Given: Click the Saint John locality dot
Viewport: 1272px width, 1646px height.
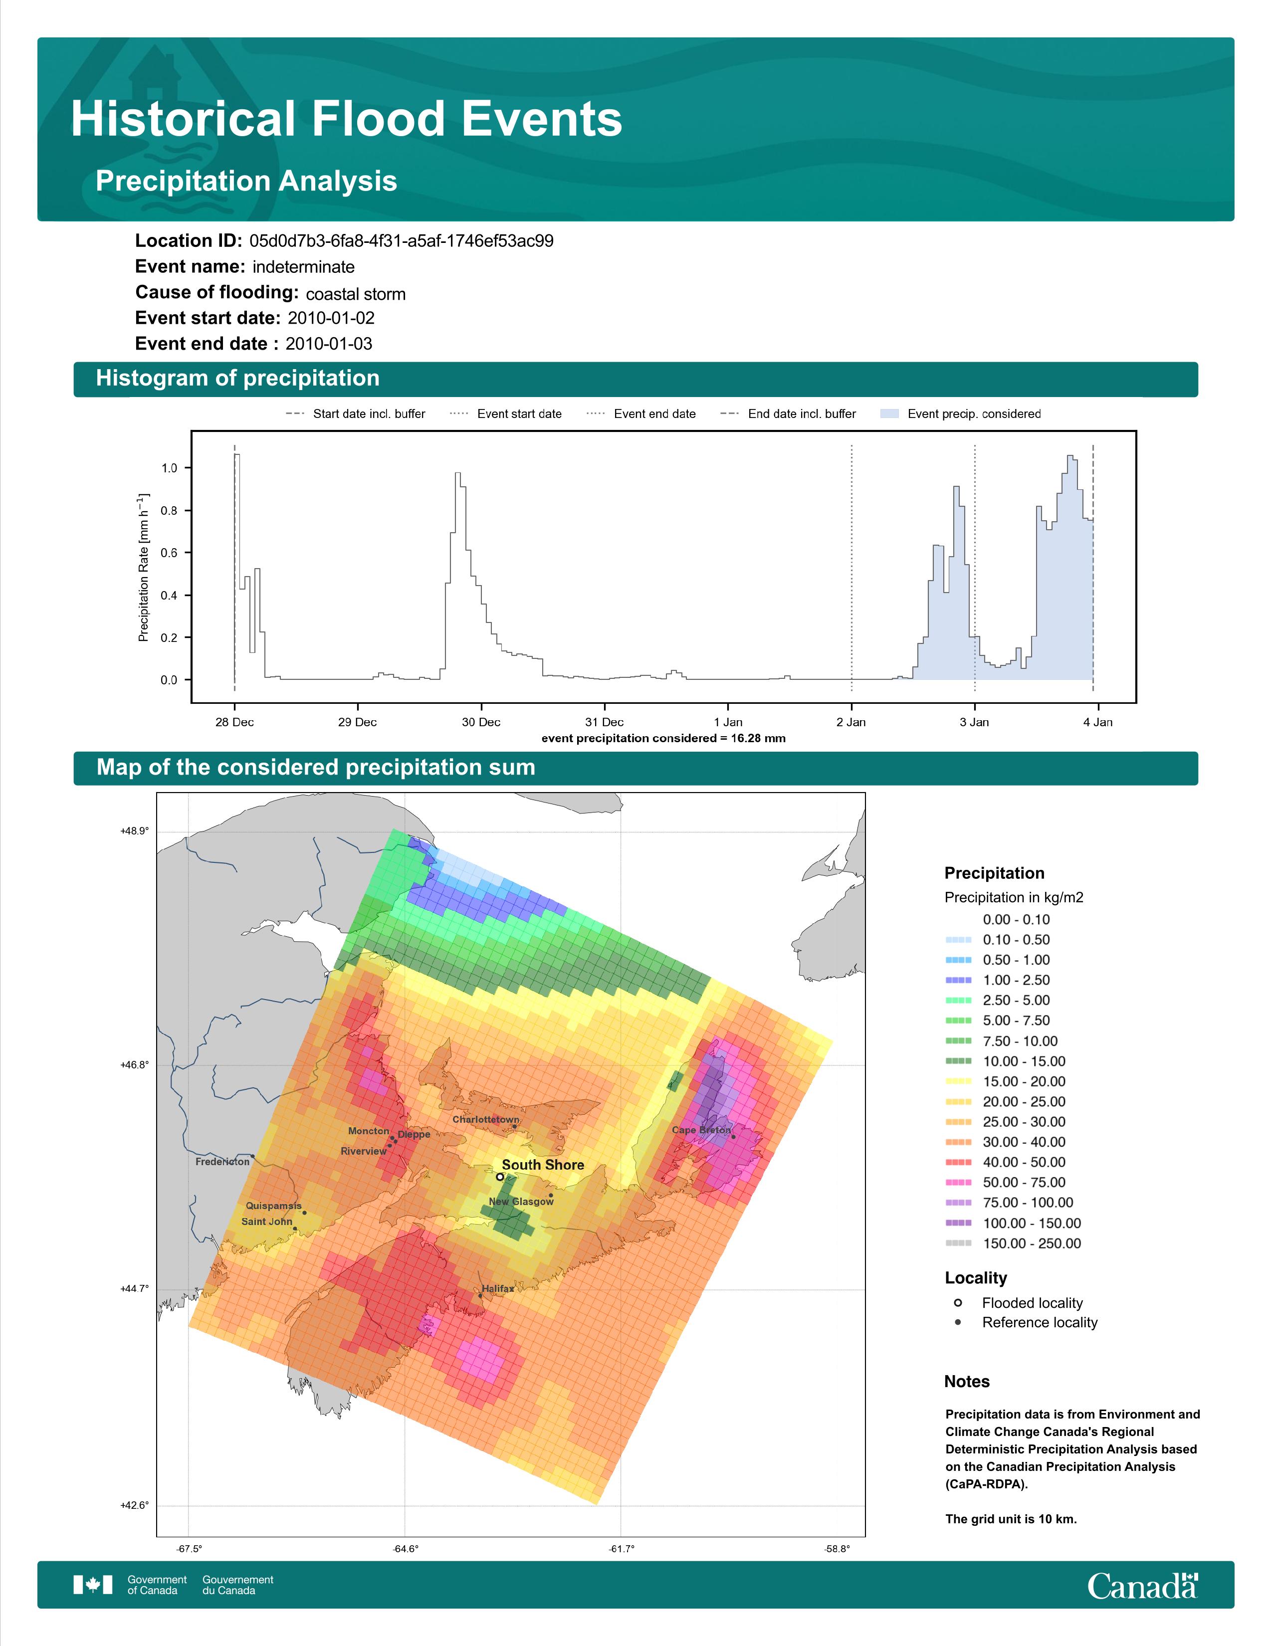Looking at the screenshot, I should [295, 1229].
